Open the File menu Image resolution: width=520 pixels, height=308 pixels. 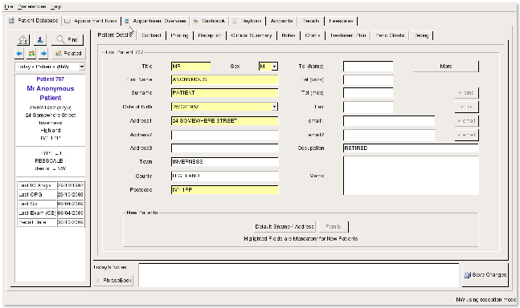click(x=9, y=6)
